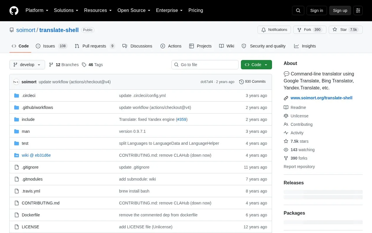Open the #359 issue link

click(x=182, y=119)
